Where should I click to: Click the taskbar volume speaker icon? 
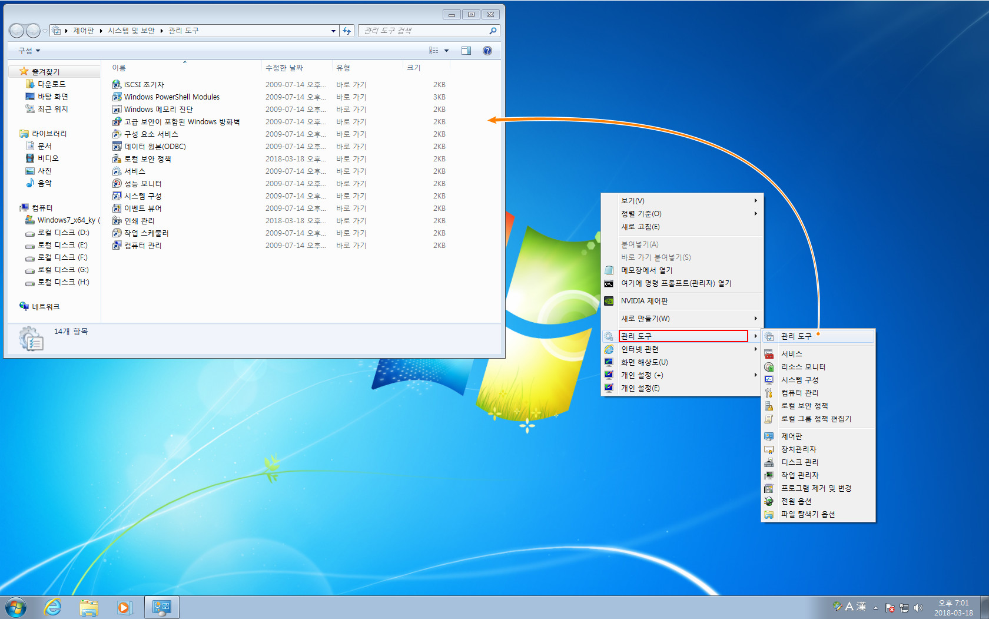pos(918,608)
